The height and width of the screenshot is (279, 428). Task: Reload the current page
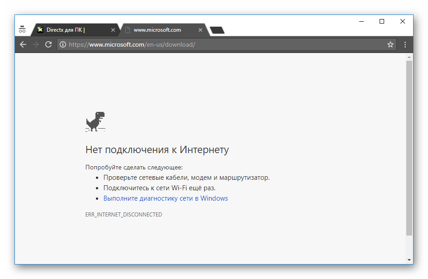[x=48, y=44]
